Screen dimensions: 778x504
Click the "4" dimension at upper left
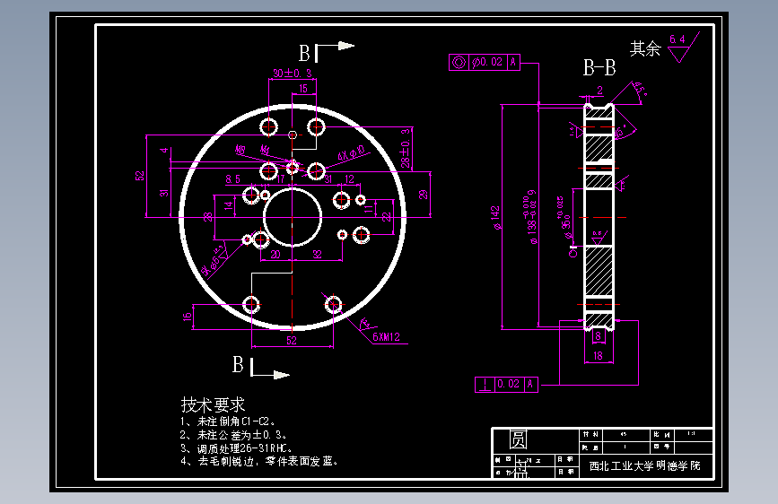pos(164,151)
